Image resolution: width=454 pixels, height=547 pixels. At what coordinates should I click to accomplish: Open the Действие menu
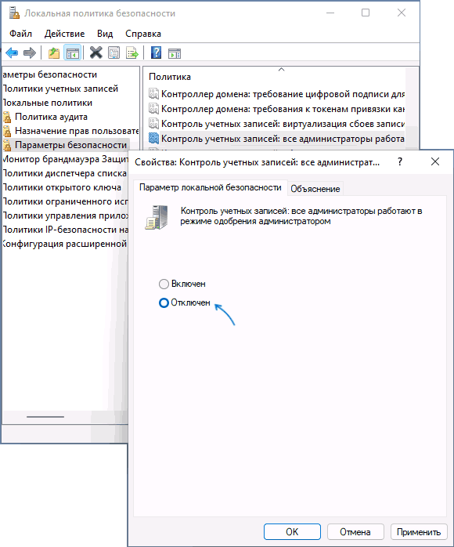click(64, 34)
